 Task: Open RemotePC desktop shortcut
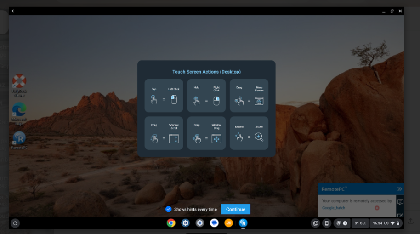(x=19, y=140)
